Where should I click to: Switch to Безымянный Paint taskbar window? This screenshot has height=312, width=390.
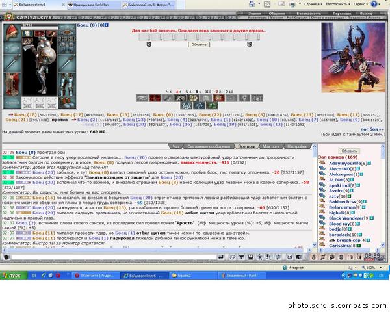[x=241, y=276]
